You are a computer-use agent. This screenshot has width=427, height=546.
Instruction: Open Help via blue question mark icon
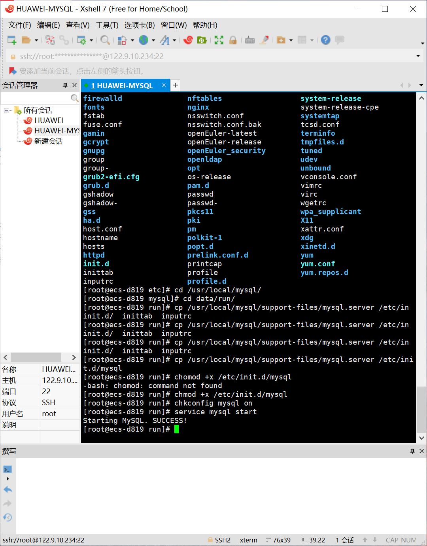tap(325, 40)
